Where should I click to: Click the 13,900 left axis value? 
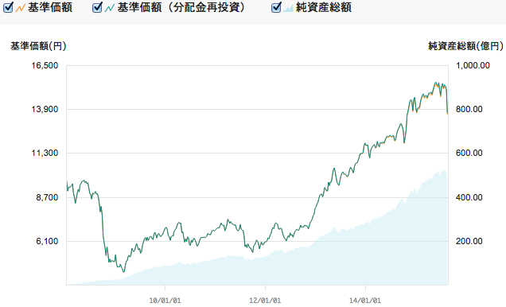pyautogui.click(x=45, y=109)
